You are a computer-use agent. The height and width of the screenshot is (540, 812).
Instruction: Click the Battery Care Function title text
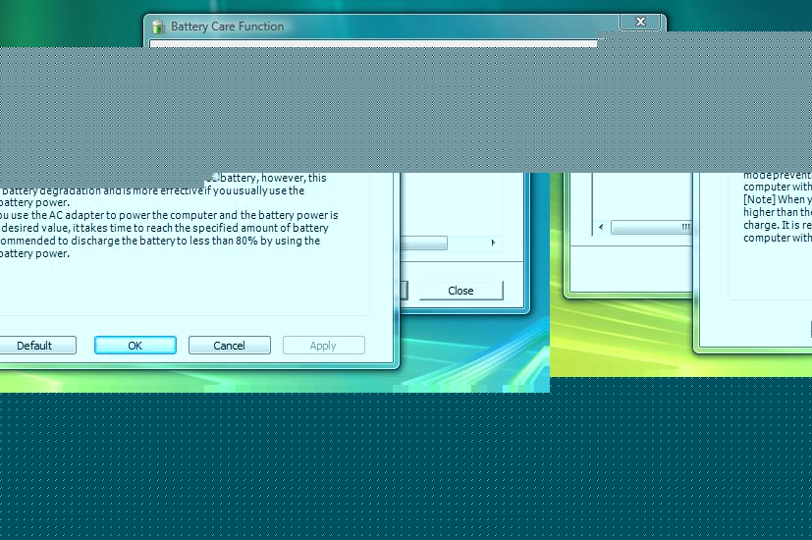coord(227,27)
